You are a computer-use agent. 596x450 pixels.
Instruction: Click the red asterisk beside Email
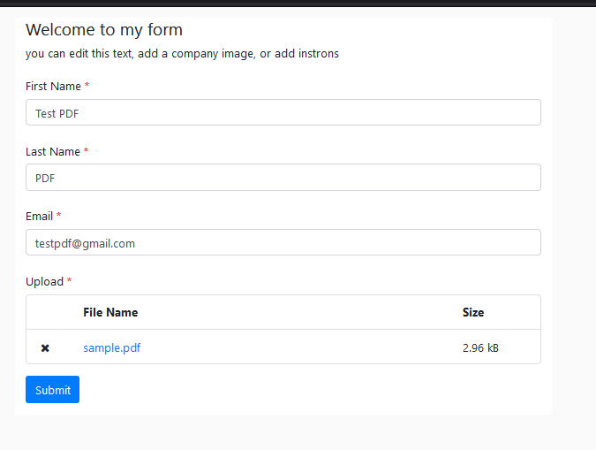(59, 216)
